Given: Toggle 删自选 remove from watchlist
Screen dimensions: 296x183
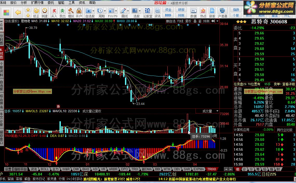Looking at the screenshot, I should tap(171, 21).
